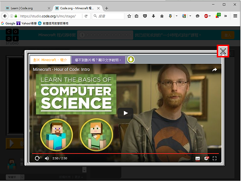Click the site info icon in address bar
Image resolution: width=242 pixels, height=182 pixels.
(12, 16)
